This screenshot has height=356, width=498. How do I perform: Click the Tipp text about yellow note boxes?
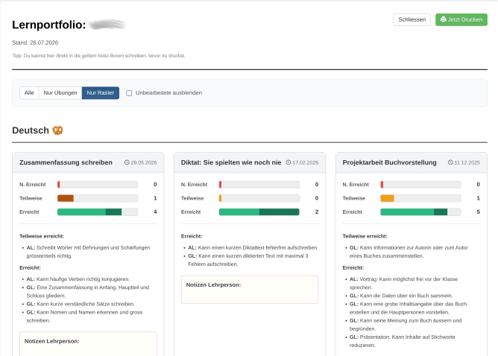[x=98, y=56]
